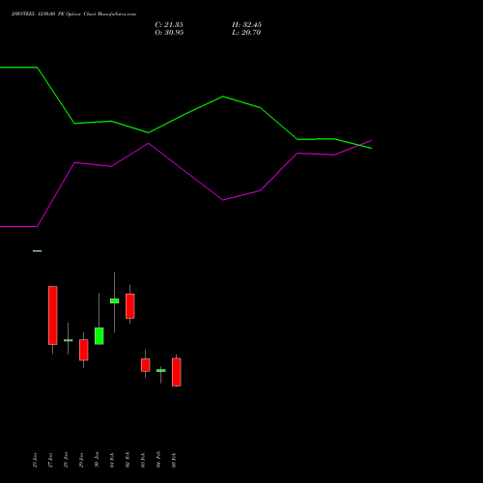Click the green doji candle for 04 Feb
This screenshot has height=483, width=483.
[x=161, y=371]
